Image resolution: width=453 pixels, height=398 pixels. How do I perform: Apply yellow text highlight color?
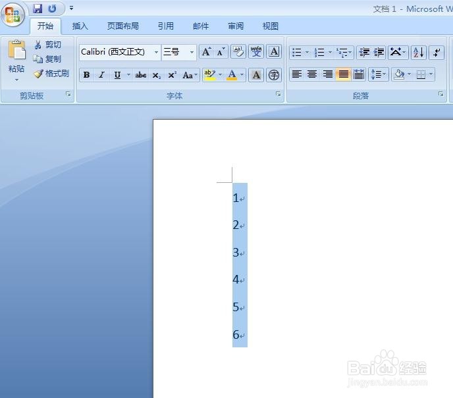click(210, 75)
